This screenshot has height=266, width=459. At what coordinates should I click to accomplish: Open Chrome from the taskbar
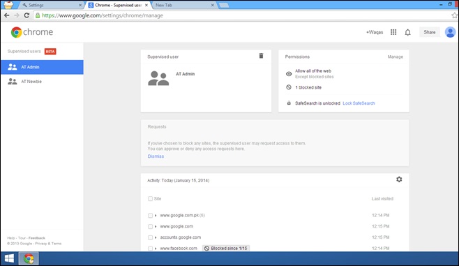(x=29, y=258)
